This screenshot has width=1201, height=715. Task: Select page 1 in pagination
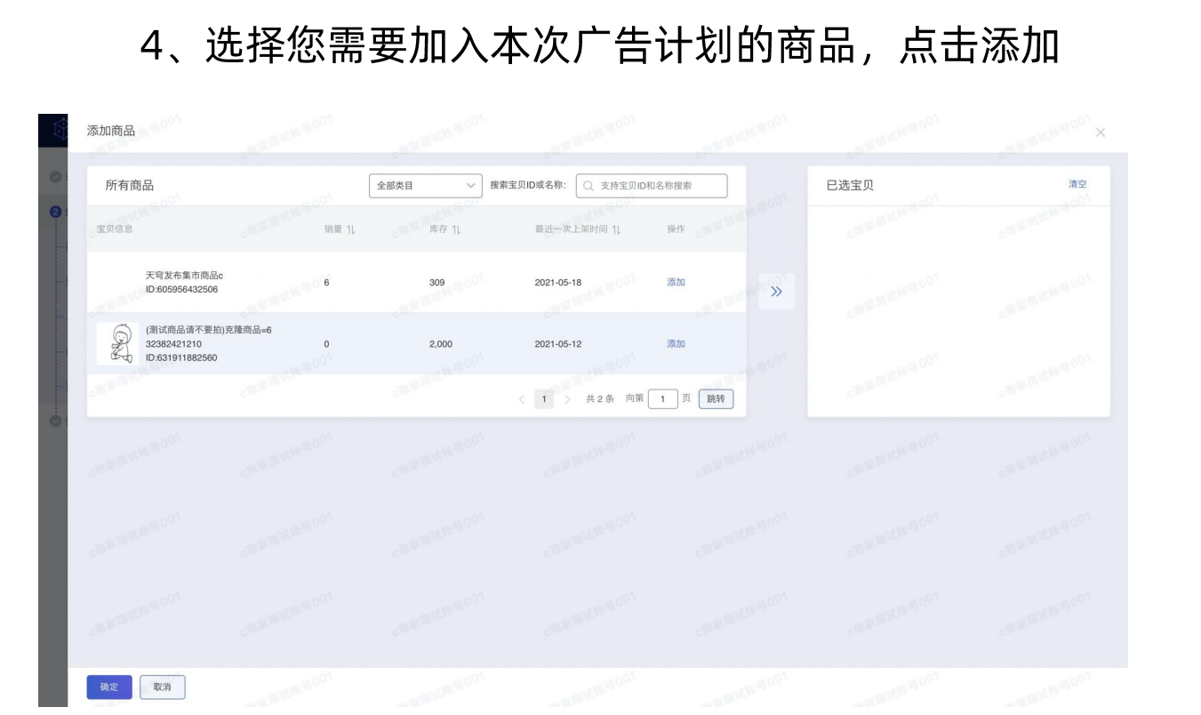(544, 399)
